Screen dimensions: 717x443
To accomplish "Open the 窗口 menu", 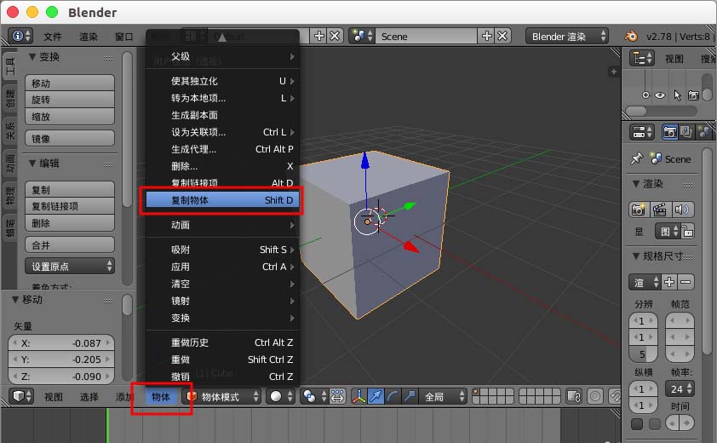I will [x=124, y=37].
